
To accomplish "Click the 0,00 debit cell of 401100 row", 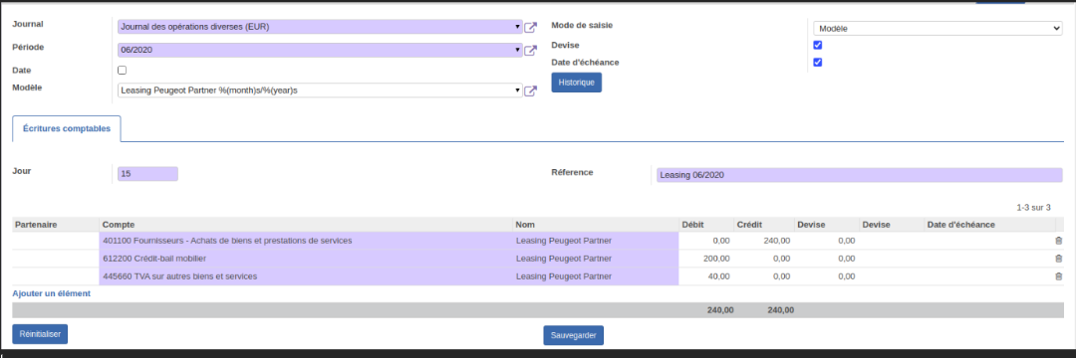I will click(x=706, y=241).
